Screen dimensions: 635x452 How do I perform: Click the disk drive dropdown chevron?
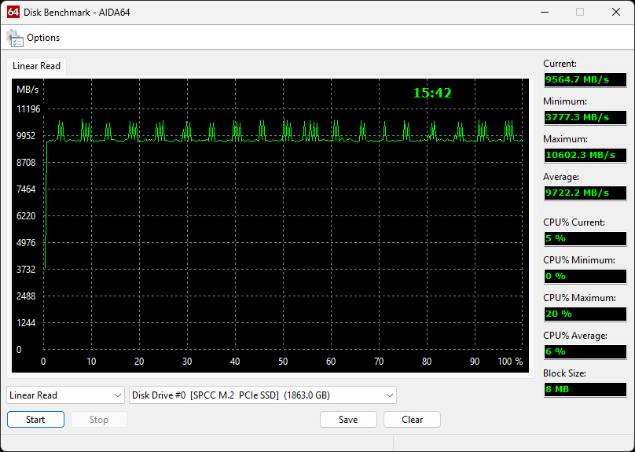(x=390, y=395)
